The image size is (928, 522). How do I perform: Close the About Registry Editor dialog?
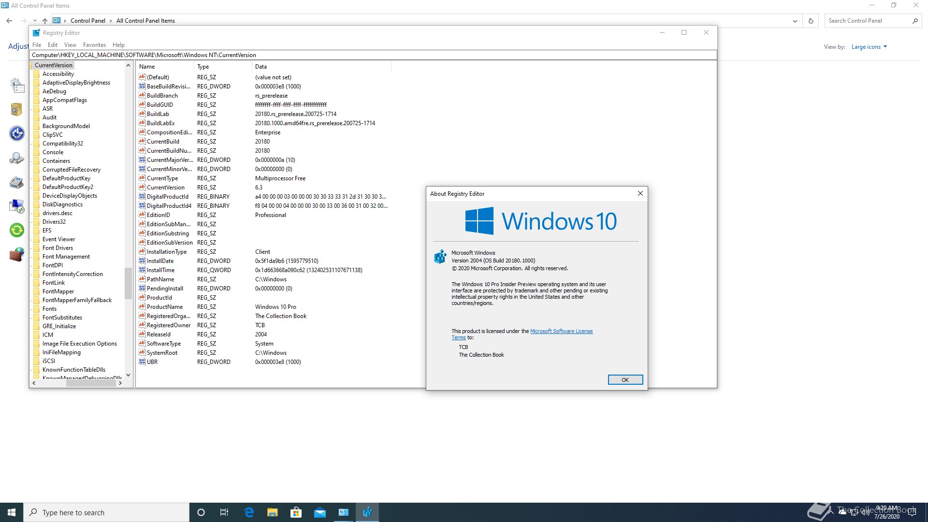[640, 193]
